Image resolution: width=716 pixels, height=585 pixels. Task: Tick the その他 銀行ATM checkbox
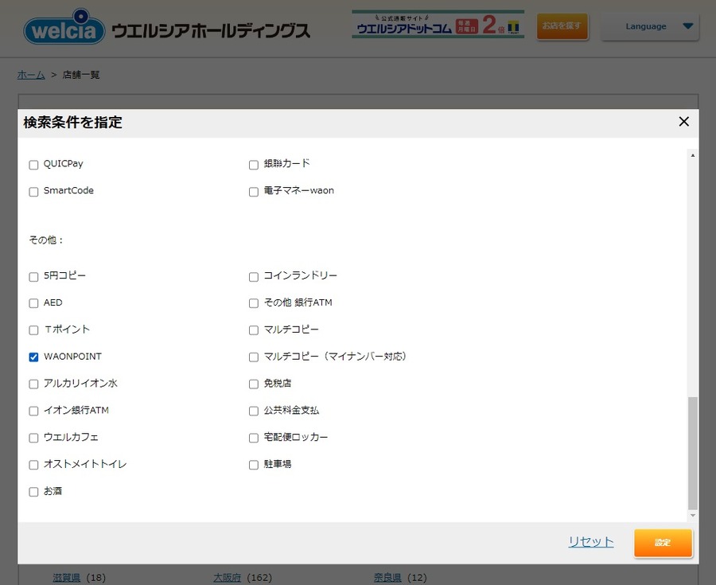pos(254,304)
